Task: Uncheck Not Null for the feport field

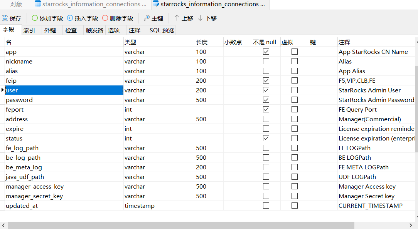Action: tap(266, 109)
